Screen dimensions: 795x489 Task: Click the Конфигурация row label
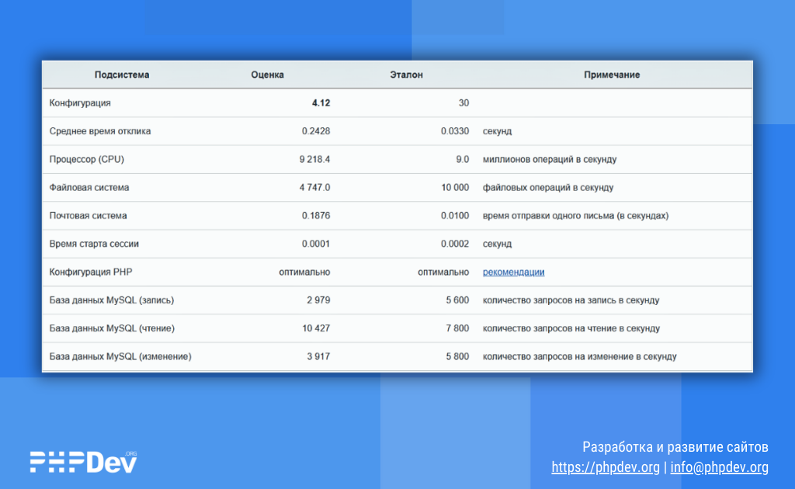80,103
